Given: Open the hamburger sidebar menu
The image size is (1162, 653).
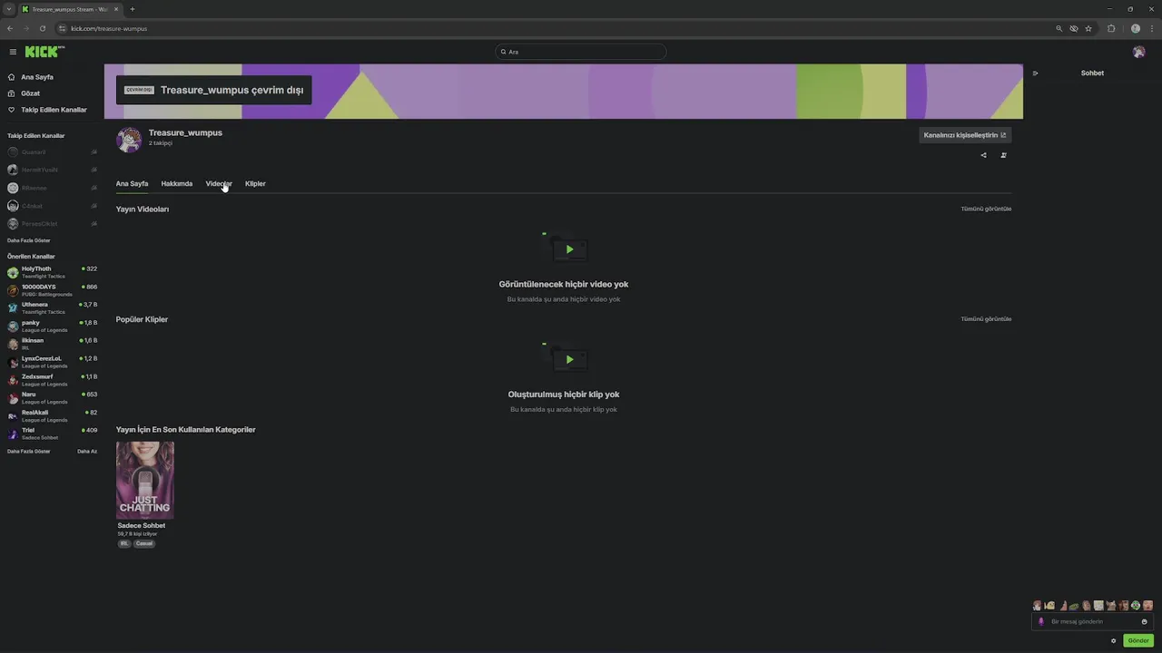Looking at the screenshot, I should [13, 52].
